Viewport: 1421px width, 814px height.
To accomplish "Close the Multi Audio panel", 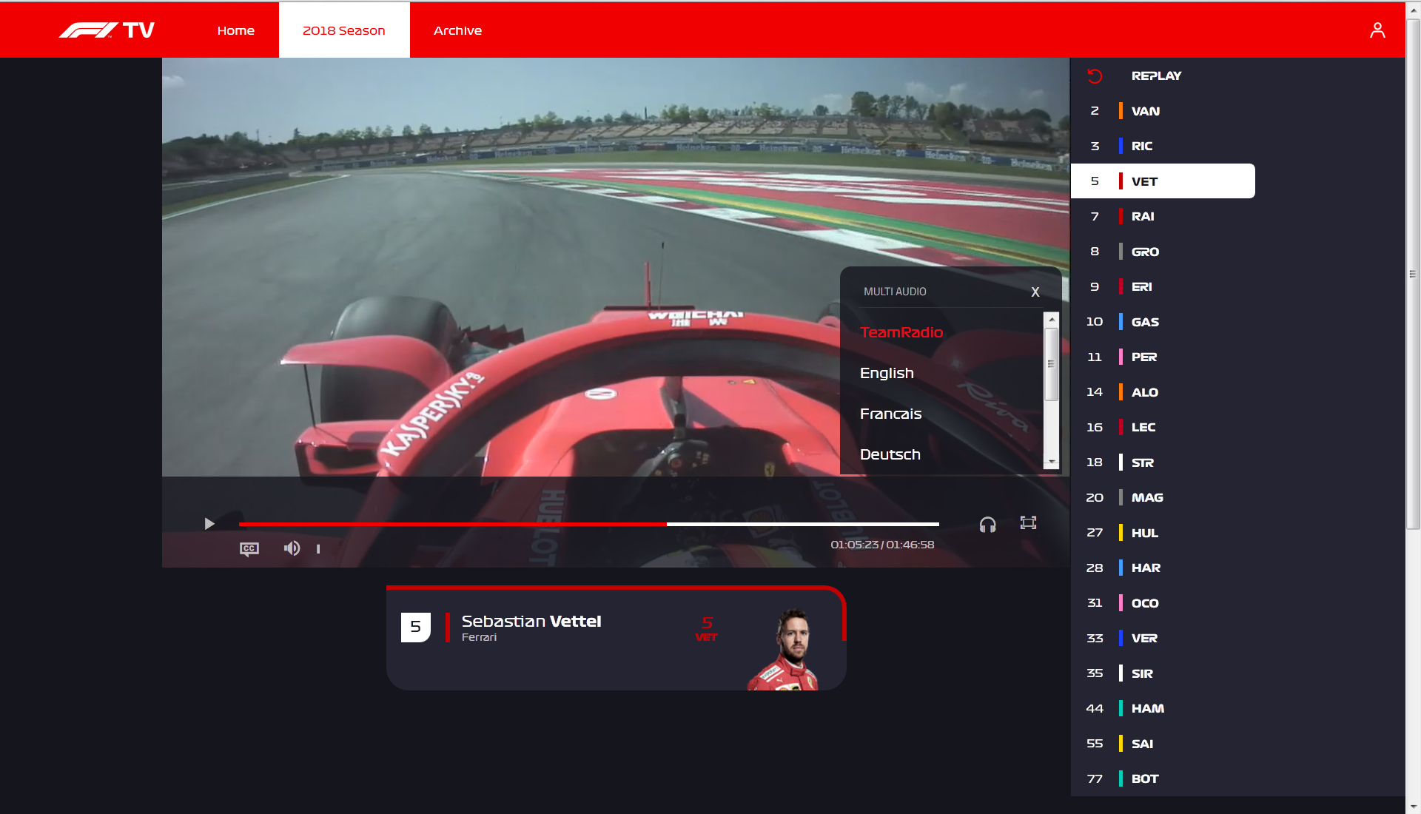I will click(x=1035, y=292).
